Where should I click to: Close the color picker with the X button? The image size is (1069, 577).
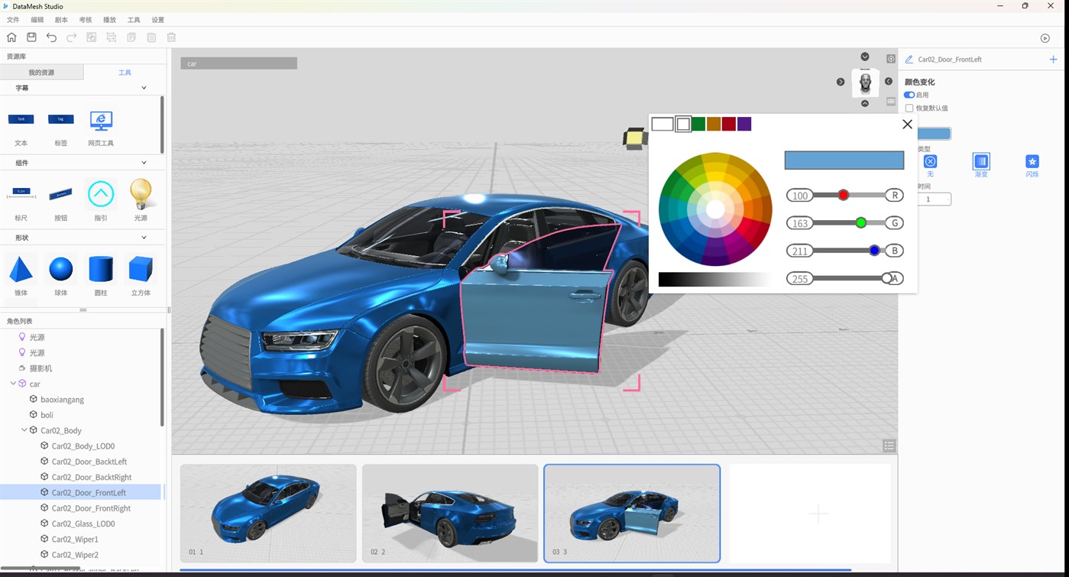907,124
